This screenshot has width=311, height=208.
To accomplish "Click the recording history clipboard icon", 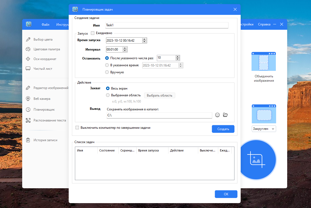I will [28, 140].
